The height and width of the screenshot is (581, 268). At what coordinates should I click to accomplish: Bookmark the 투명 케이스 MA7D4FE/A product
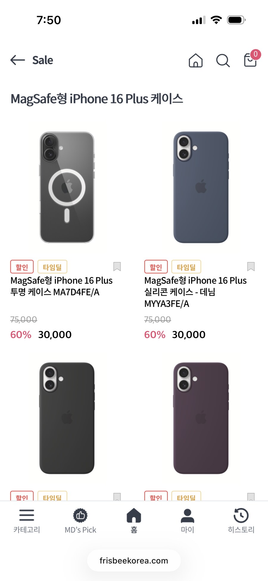117,267
